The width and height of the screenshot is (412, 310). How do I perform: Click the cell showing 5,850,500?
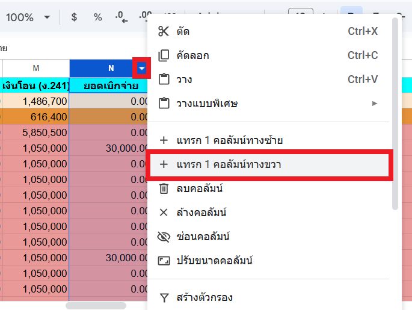tap(36, 132)
